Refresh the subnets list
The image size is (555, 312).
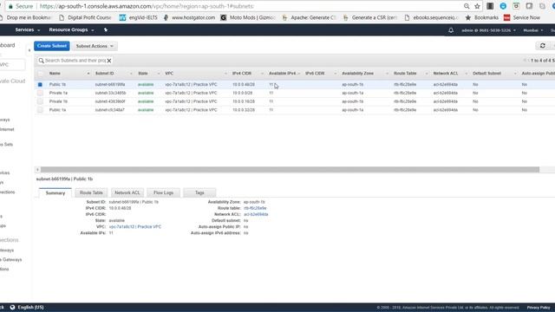(x=542, y=46)
